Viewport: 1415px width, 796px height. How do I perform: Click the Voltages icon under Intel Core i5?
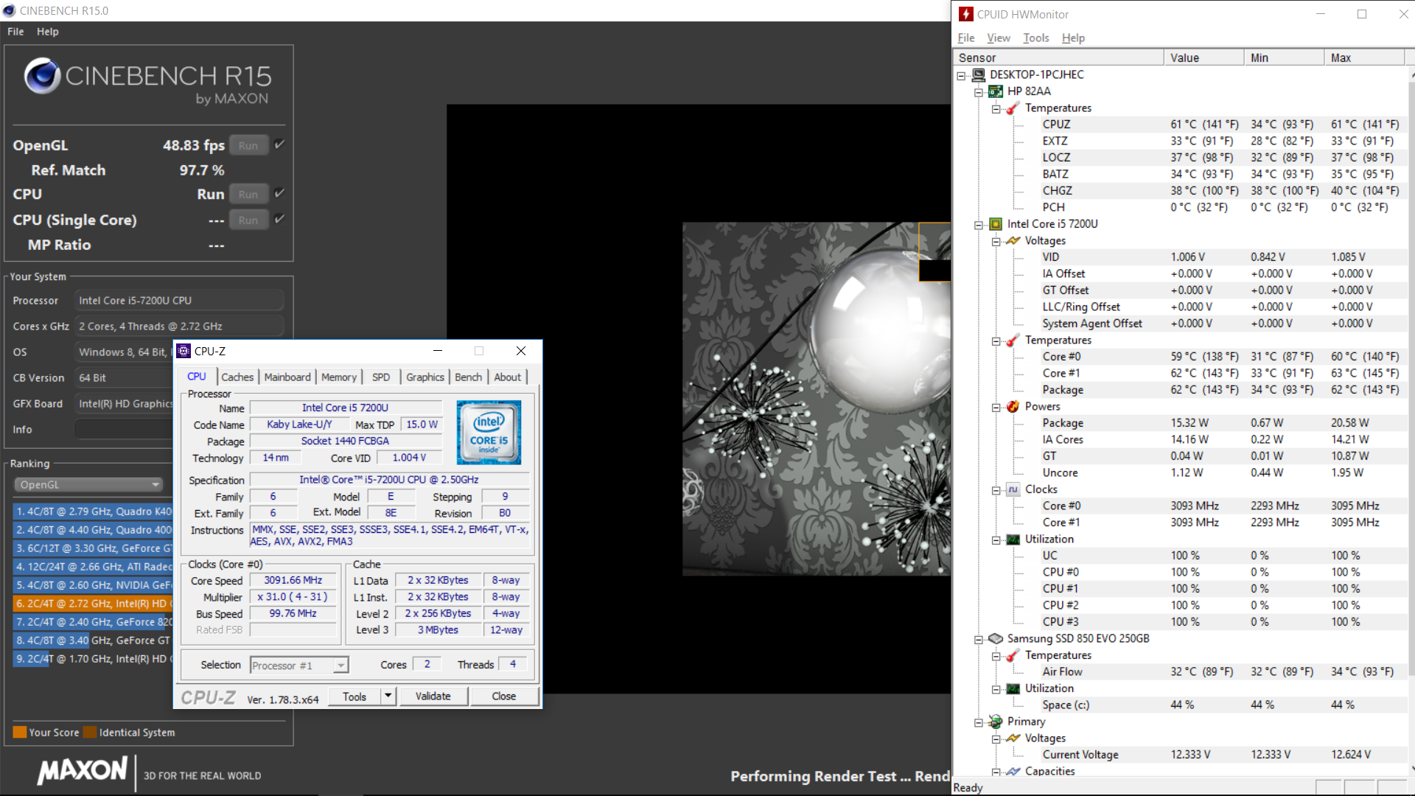pyautogui.click(x=1013, y=241)
